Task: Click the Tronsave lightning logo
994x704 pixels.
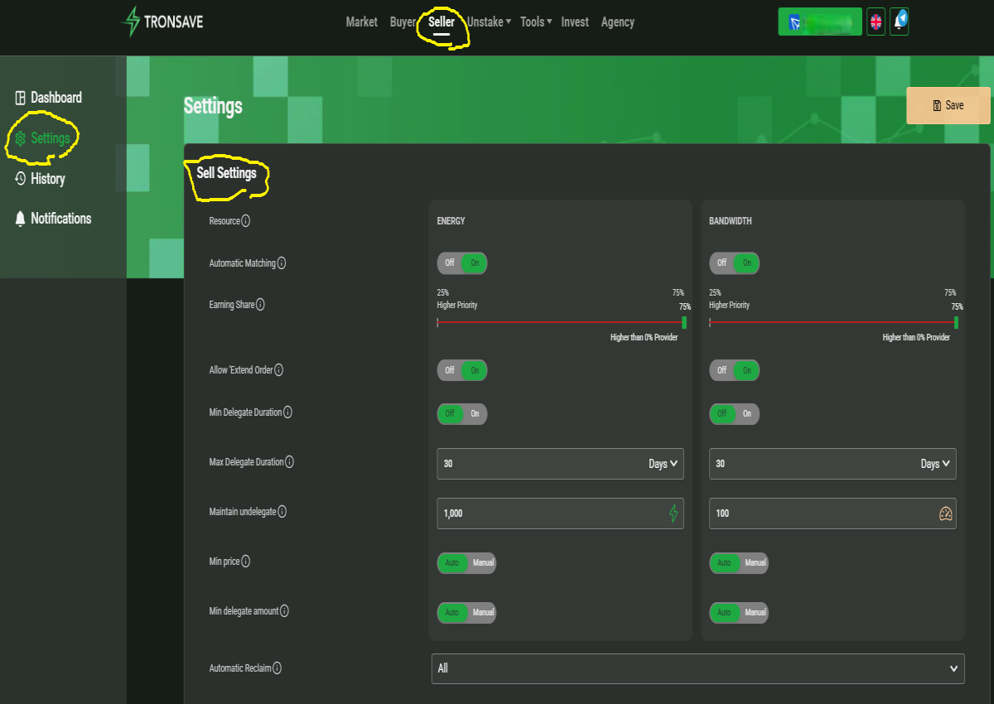Action: 131,22
